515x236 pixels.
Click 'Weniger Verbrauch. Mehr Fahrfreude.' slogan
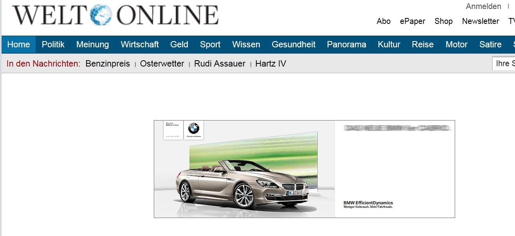coord(368,207)
